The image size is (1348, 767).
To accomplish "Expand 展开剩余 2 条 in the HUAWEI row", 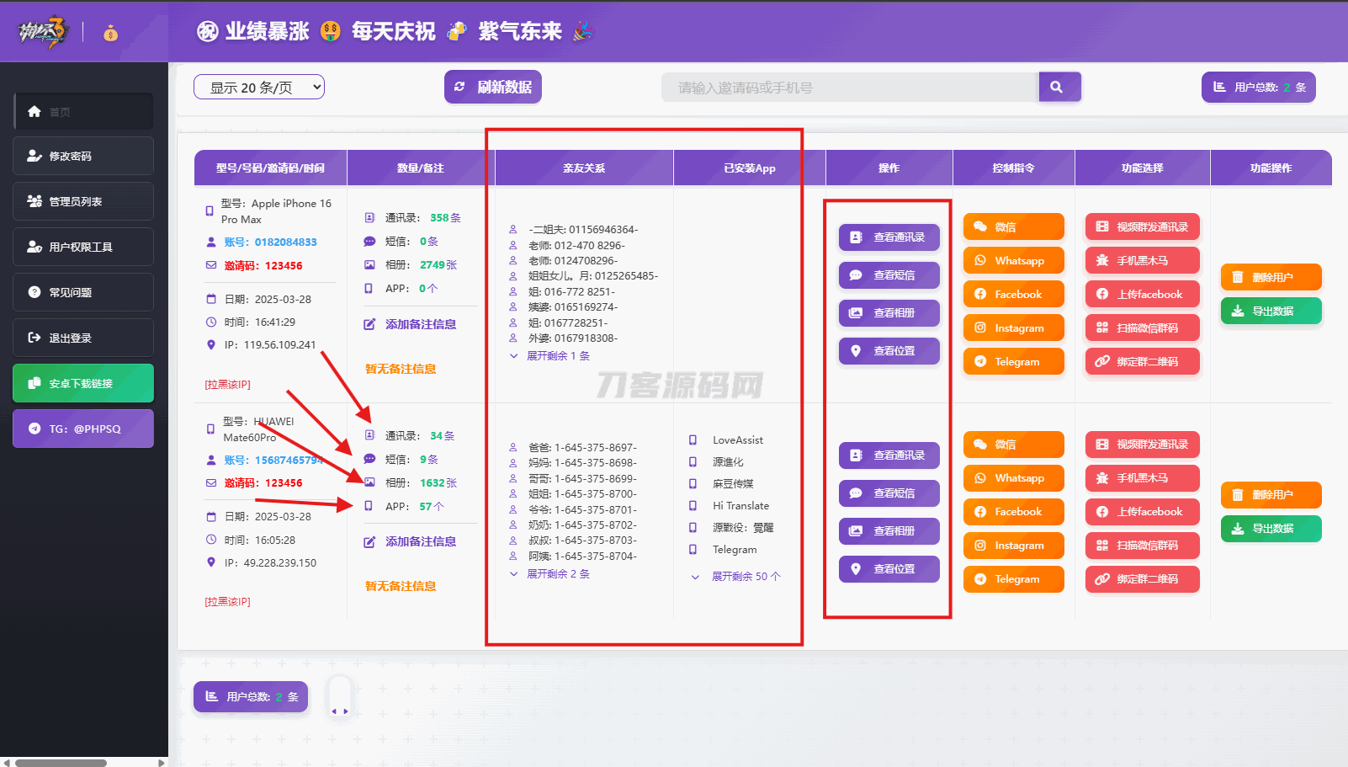I will [557, 574].
